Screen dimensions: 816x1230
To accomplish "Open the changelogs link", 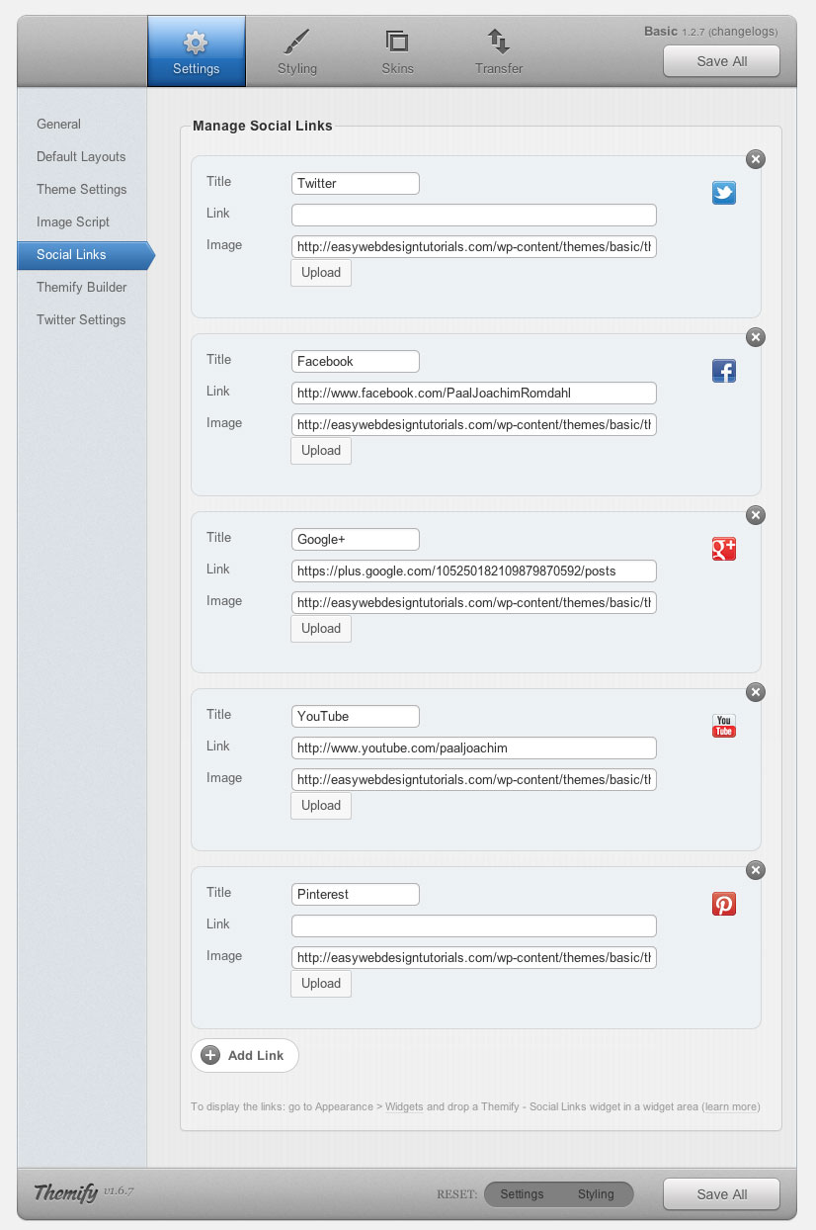I will coord(744,32).
